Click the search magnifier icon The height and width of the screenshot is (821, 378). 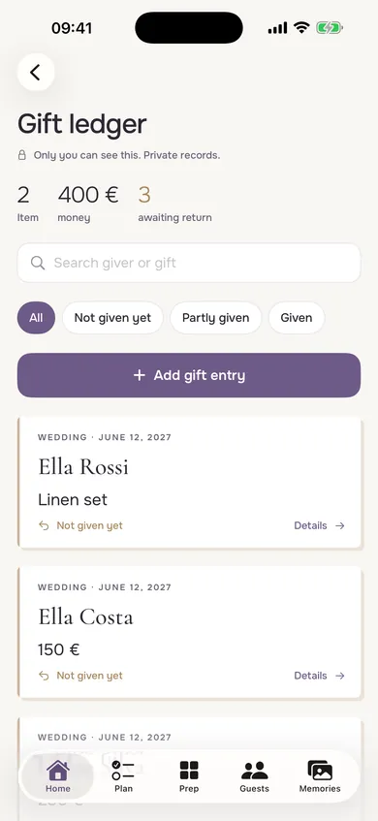click(x=38, y=263)
